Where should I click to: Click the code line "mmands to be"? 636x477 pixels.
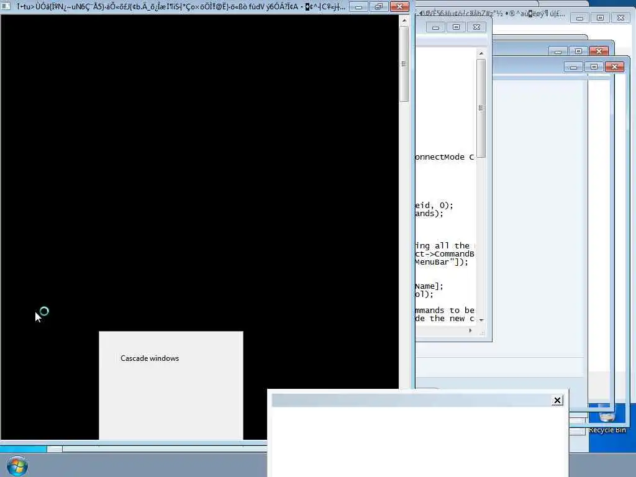pyautogui.click(x=445, y=311)
